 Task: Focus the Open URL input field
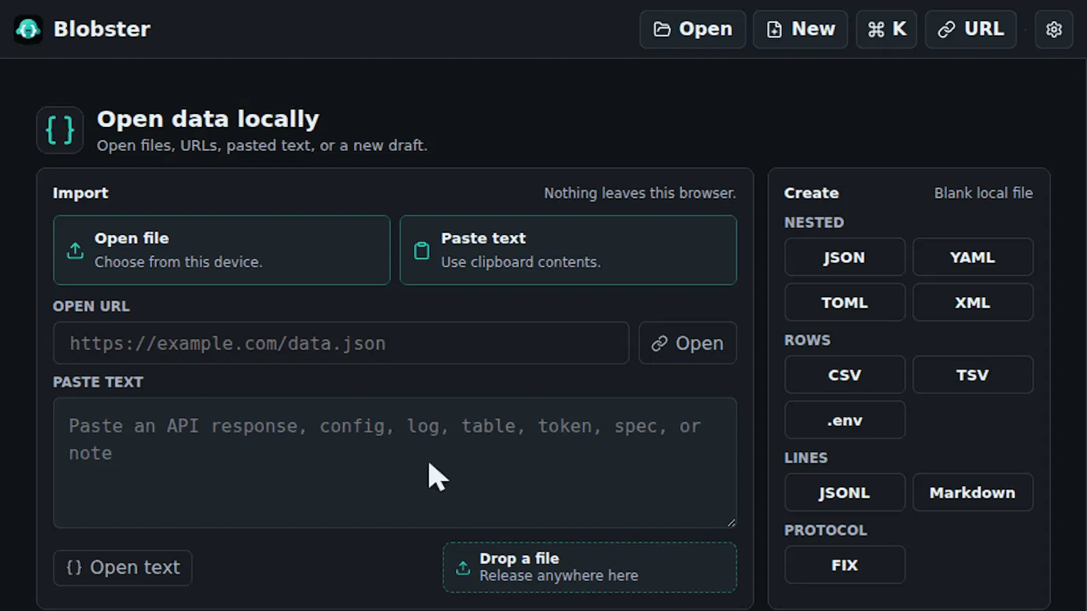(x=341, y=343)
